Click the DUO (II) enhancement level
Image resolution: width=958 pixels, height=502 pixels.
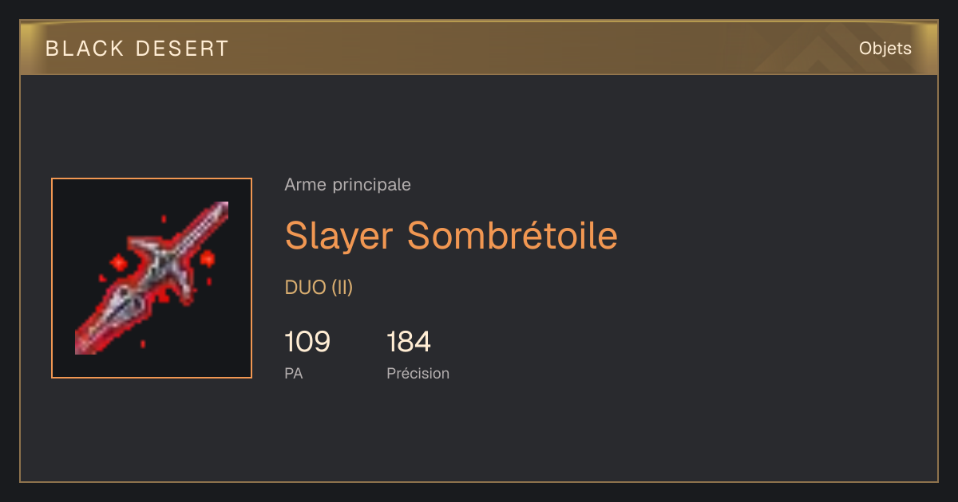[x=319, y=288]
